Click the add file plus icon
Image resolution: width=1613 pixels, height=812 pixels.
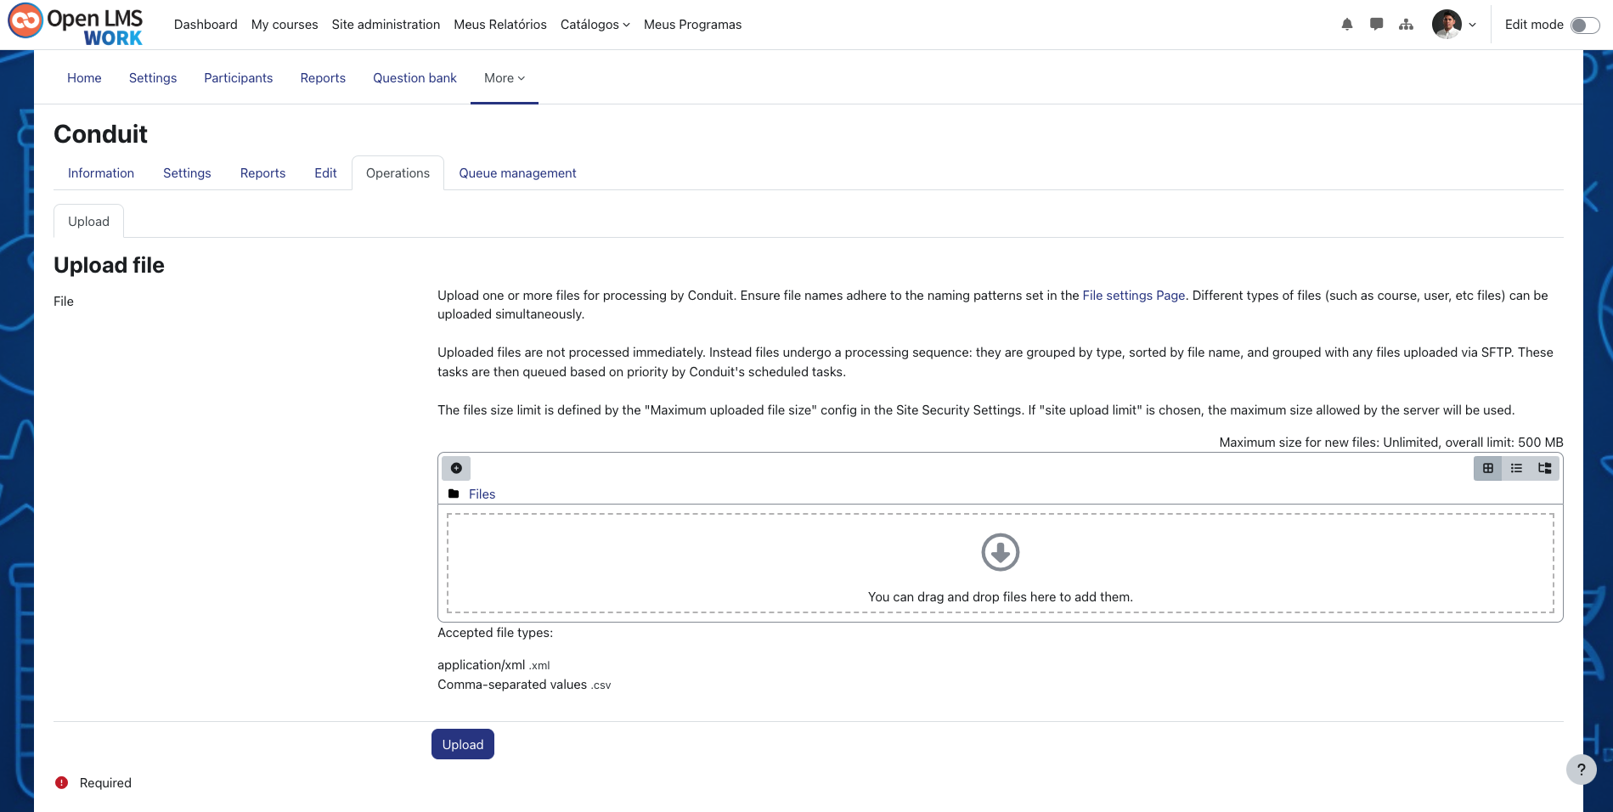[456, 468]
